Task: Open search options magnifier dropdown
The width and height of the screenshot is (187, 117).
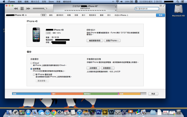Action: click(x=137, y=9)
